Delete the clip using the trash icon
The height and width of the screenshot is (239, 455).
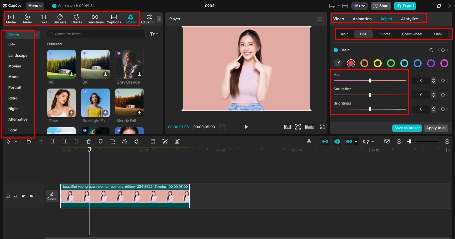88,141
